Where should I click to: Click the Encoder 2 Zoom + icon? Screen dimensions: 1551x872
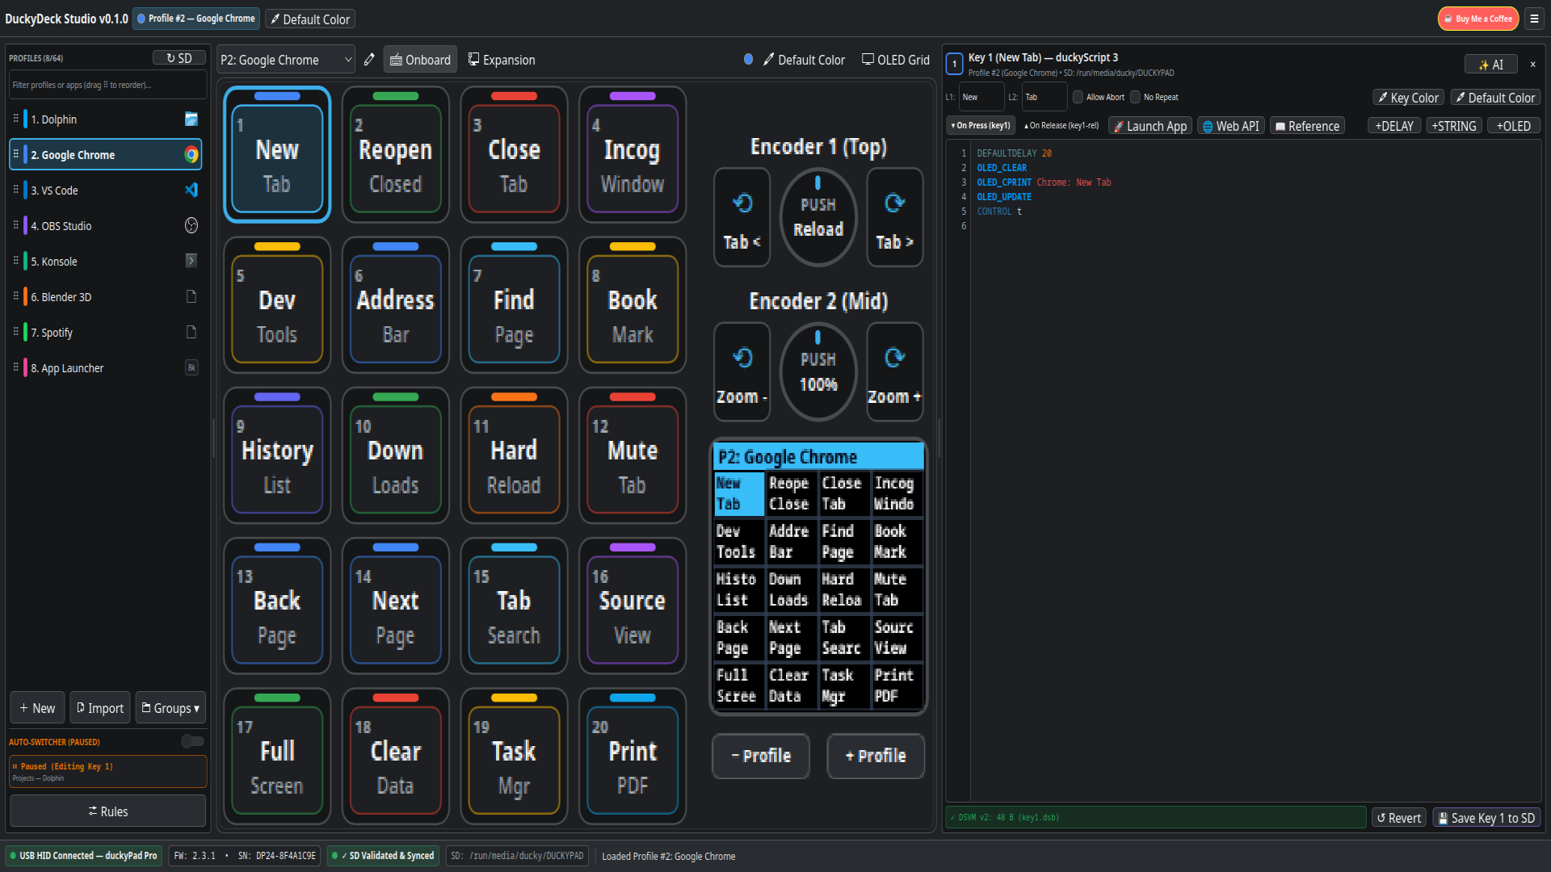click(x=894, y=358)
